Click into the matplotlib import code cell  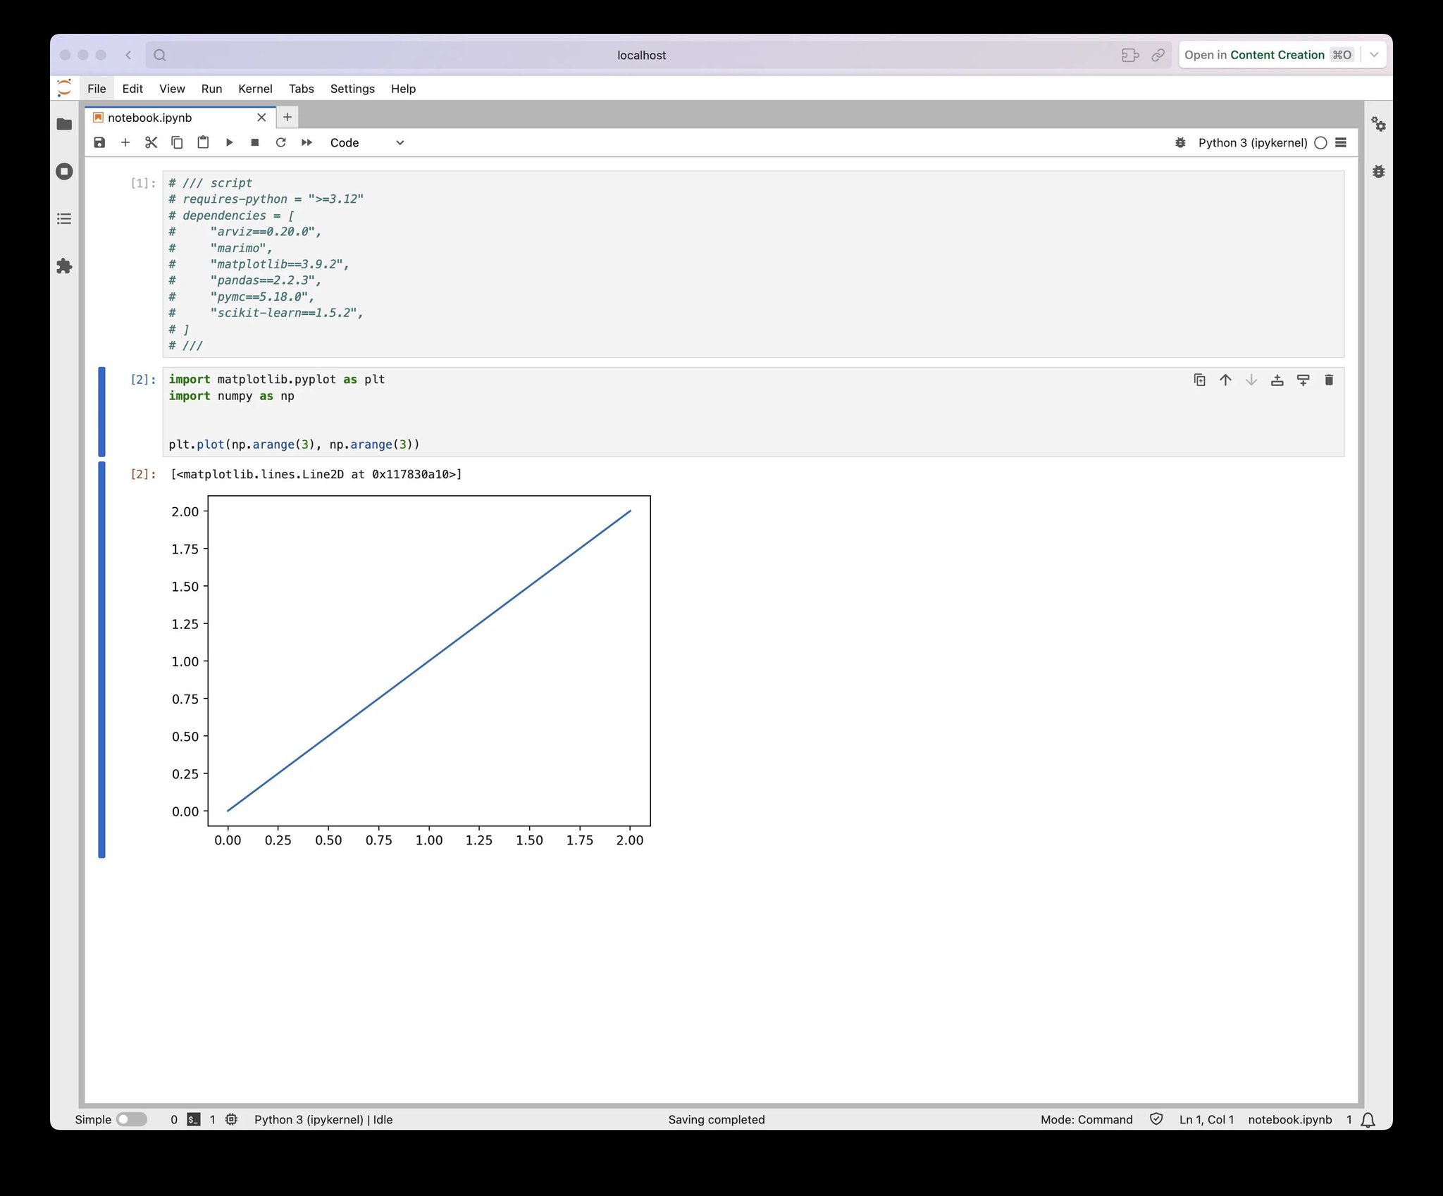coord(753,412)
